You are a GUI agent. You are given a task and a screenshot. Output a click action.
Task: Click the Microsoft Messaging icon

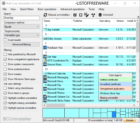[x=45, y=77]
